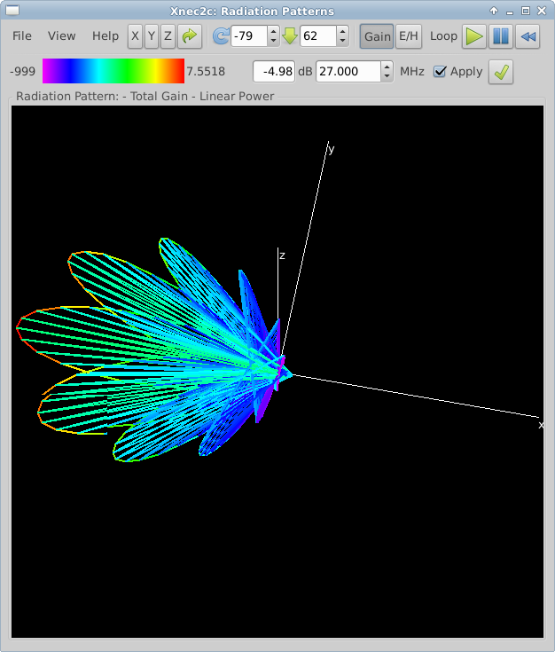
Task: Start the frequency loop with play
Action: (x=474, y=36)
